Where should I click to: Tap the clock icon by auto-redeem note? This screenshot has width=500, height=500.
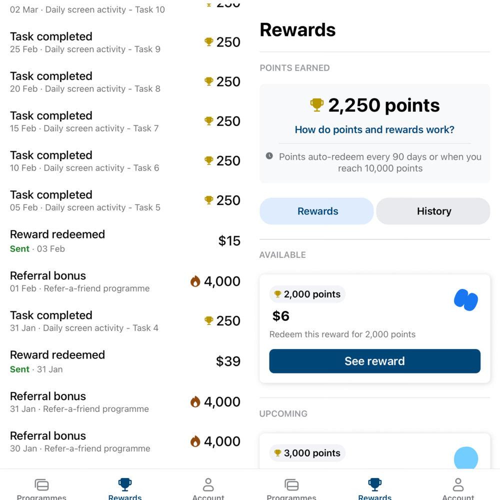(269, 156)
